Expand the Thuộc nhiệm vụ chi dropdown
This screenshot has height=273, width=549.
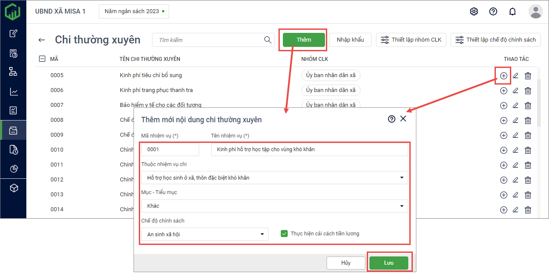click(274, 177)
